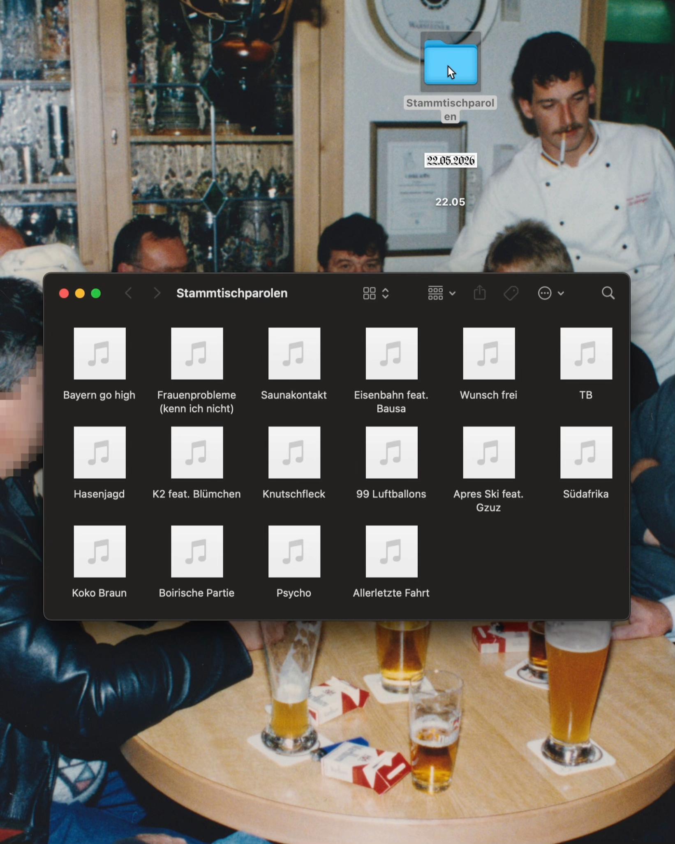Click the 'Bayern go high' file name
The width and height of the screenshot is (675, 844).
(99, 395)
